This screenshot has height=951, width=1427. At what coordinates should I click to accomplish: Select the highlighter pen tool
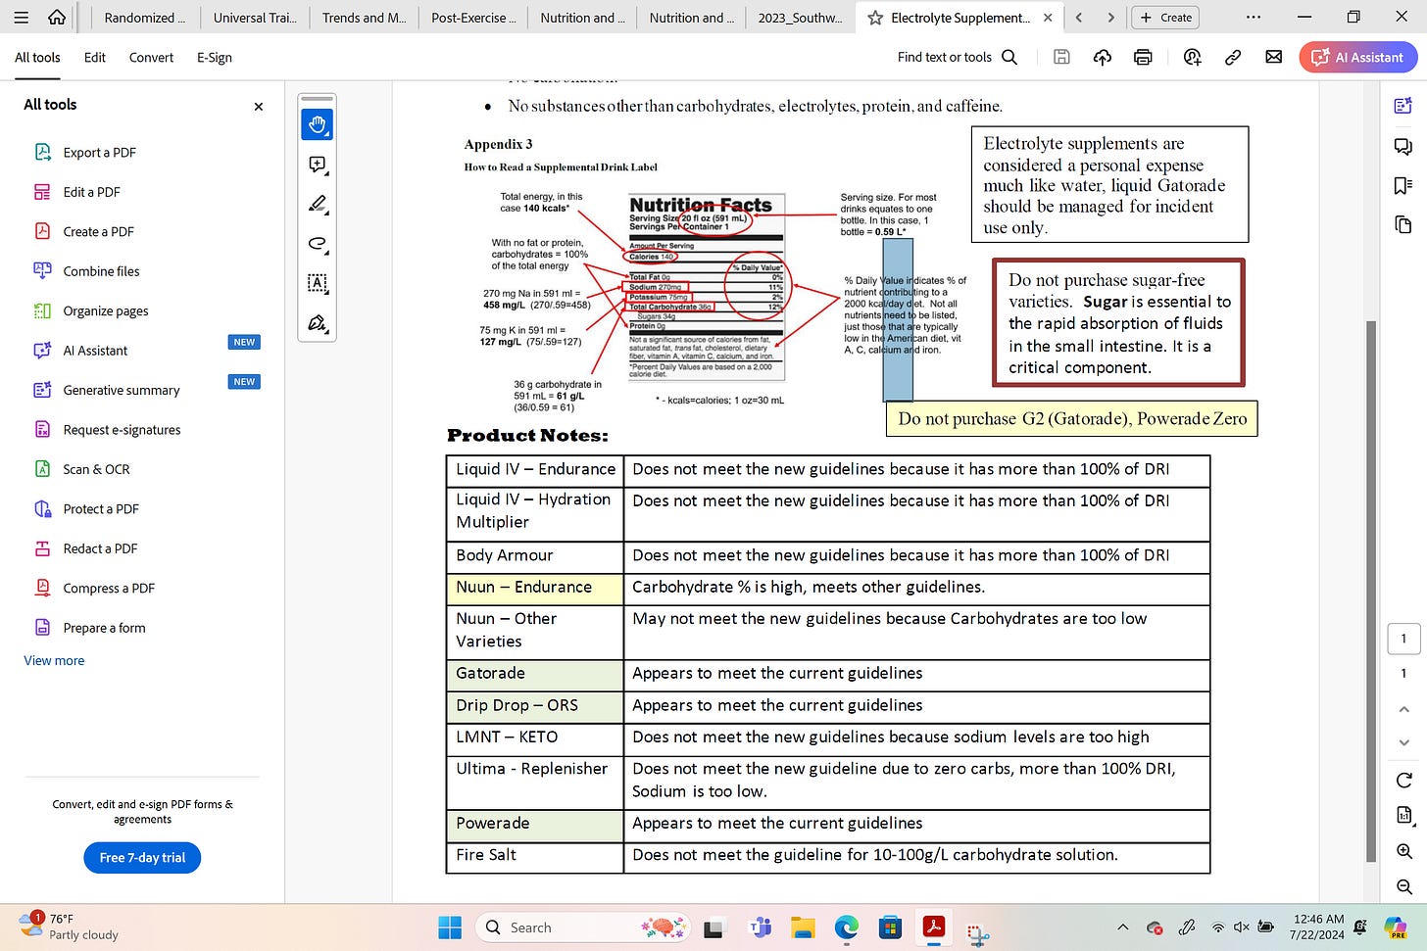[317, 204]
